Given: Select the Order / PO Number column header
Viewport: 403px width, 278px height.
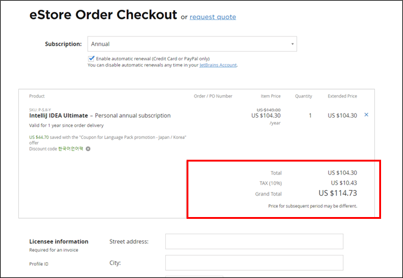Looking at the screenshot, I should [x=213, y=96].
